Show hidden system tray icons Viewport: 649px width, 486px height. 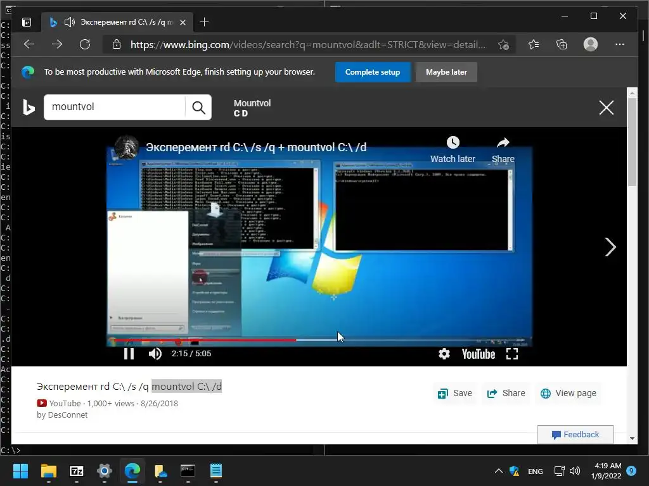(x=499, y=471)
